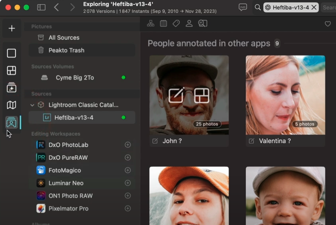The width and height of the screenshot is (336, 225).
Task: Select DxO PureRAW in Editing Workspaces
Action: pyautogui.click(x=82, y=158)
